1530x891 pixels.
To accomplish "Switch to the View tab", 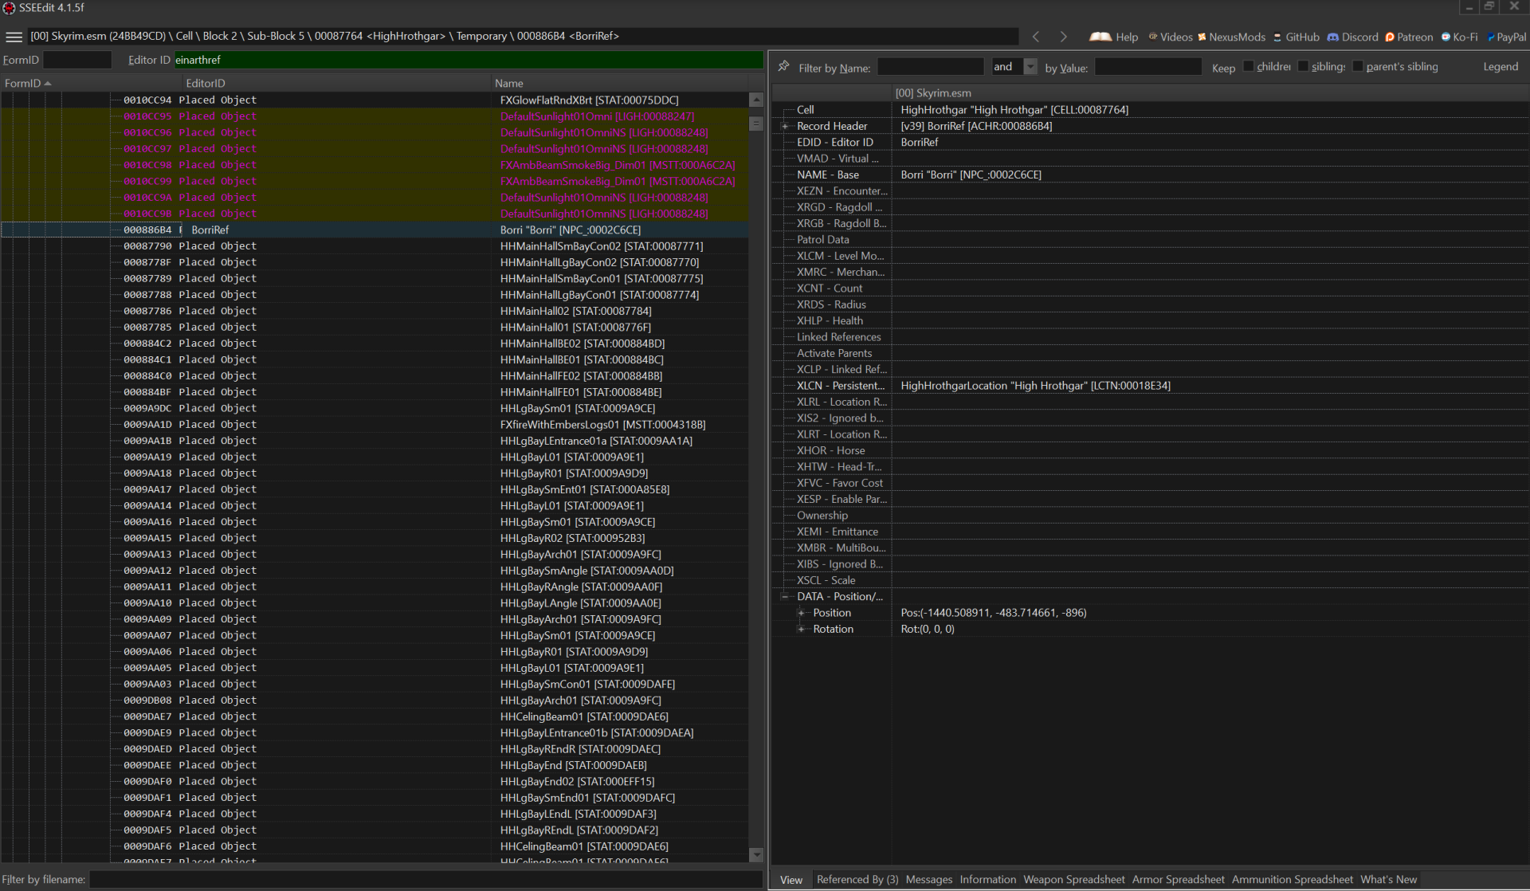I will (790, 880).
